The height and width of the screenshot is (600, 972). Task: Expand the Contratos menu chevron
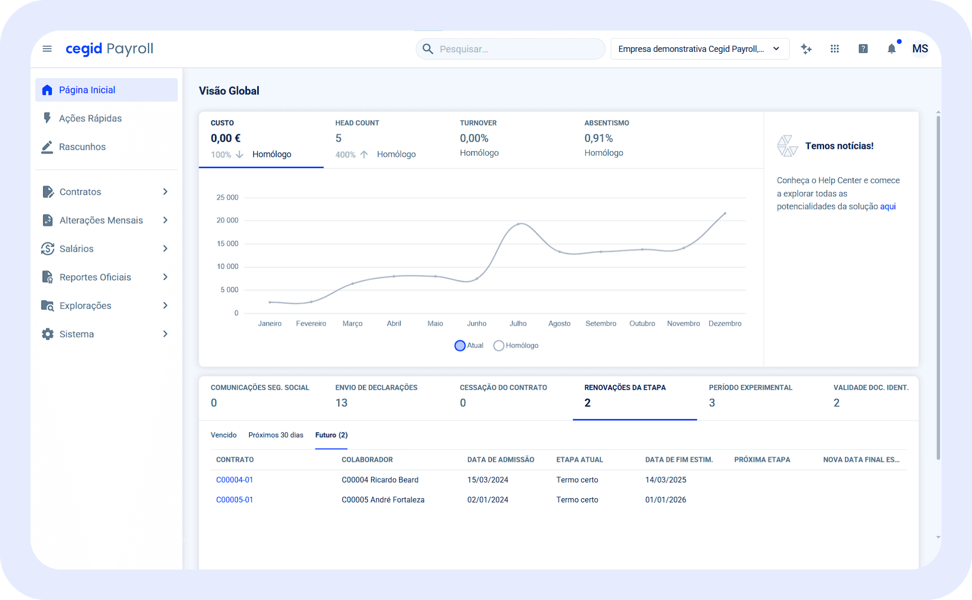165,191
